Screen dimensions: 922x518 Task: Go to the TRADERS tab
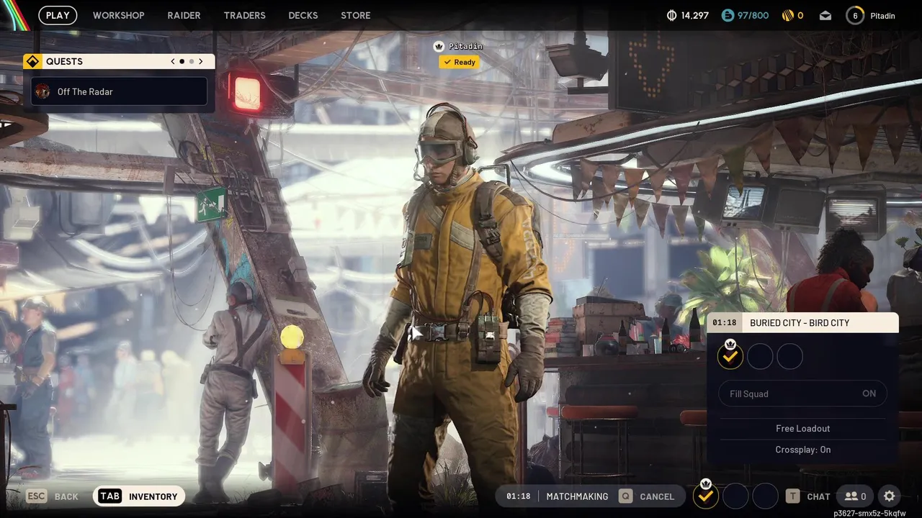244,15
